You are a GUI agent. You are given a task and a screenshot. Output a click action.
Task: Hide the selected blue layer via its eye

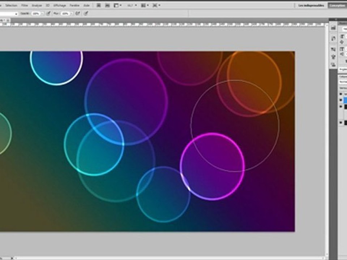pyautogui.click(x=341, y=100)
